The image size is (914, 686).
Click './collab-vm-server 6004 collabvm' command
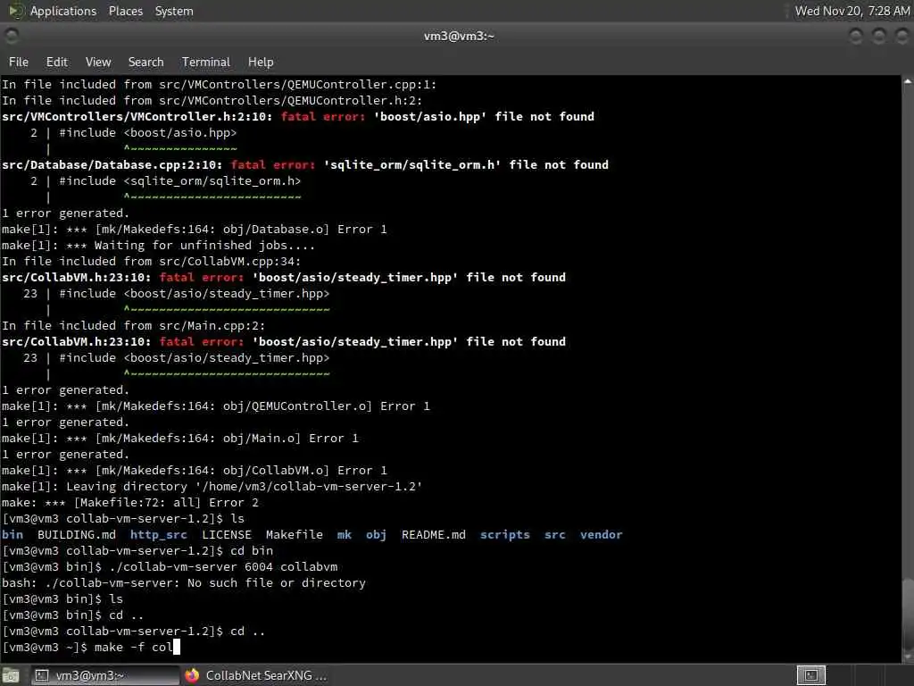pyautogui.click(x=223, y=566)
